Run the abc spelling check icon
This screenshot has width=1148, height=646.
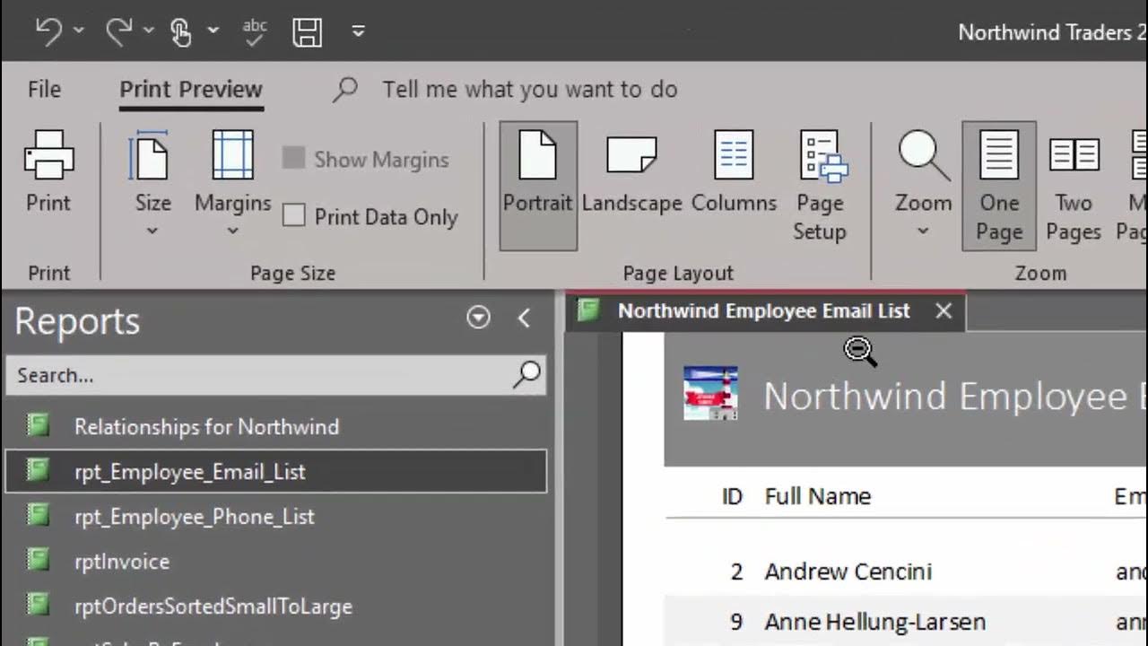coord(255,31)
